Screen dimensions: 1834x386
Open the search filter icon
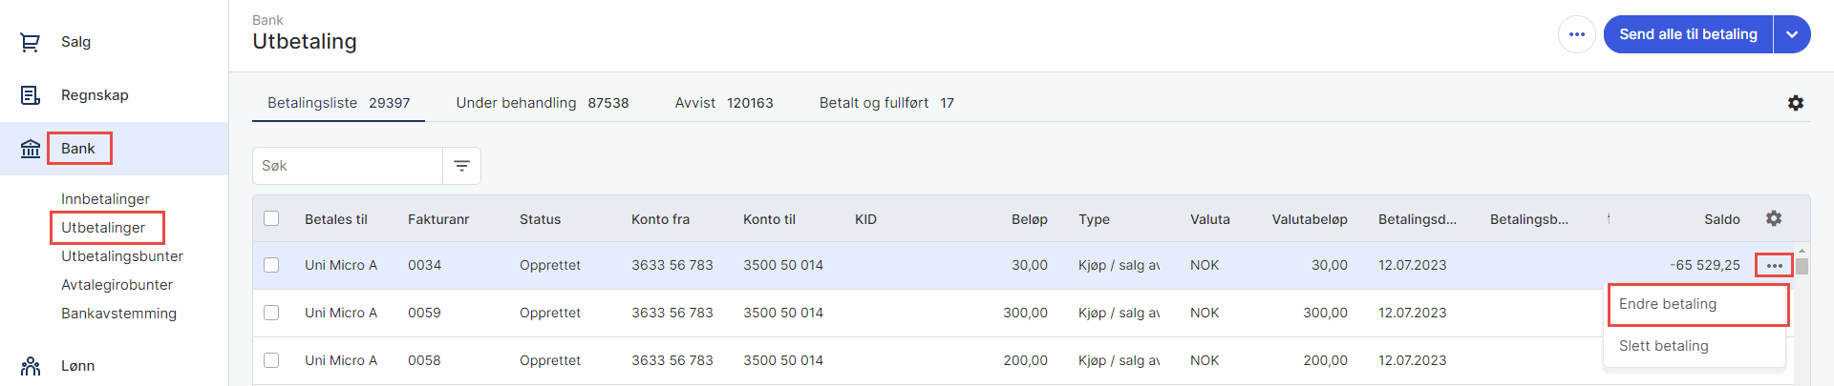(461, 166)
